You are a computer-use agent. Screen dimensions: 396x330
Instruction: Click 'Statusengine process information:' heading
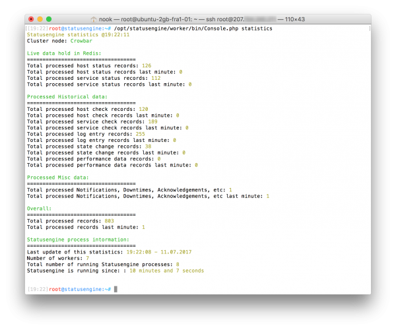(x=77, y=239)
